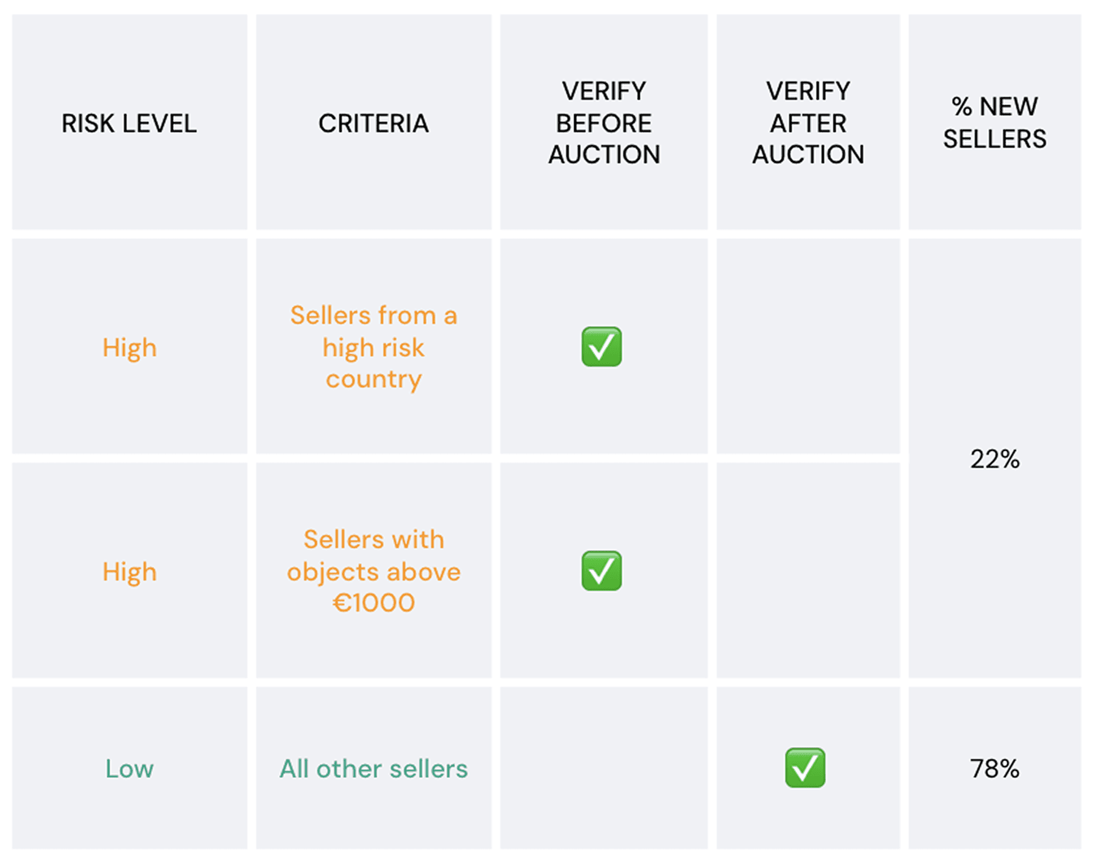Select the 'Sellers from a high risk country' text

(x=373, y=347)
